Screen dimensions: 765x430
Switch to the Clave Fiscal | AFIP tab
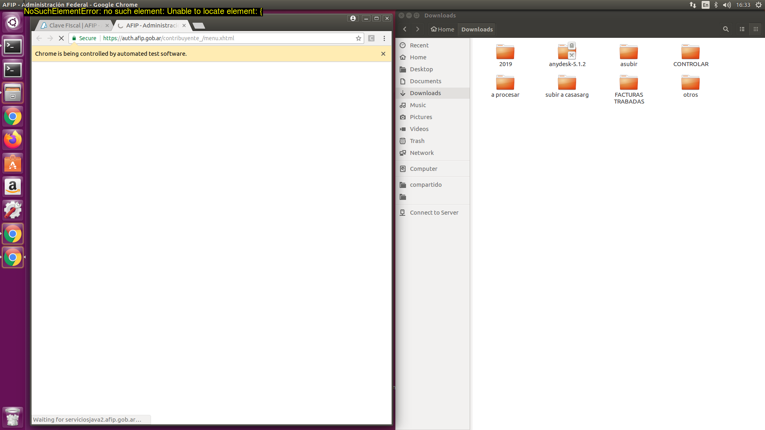[x=73, y=25]
